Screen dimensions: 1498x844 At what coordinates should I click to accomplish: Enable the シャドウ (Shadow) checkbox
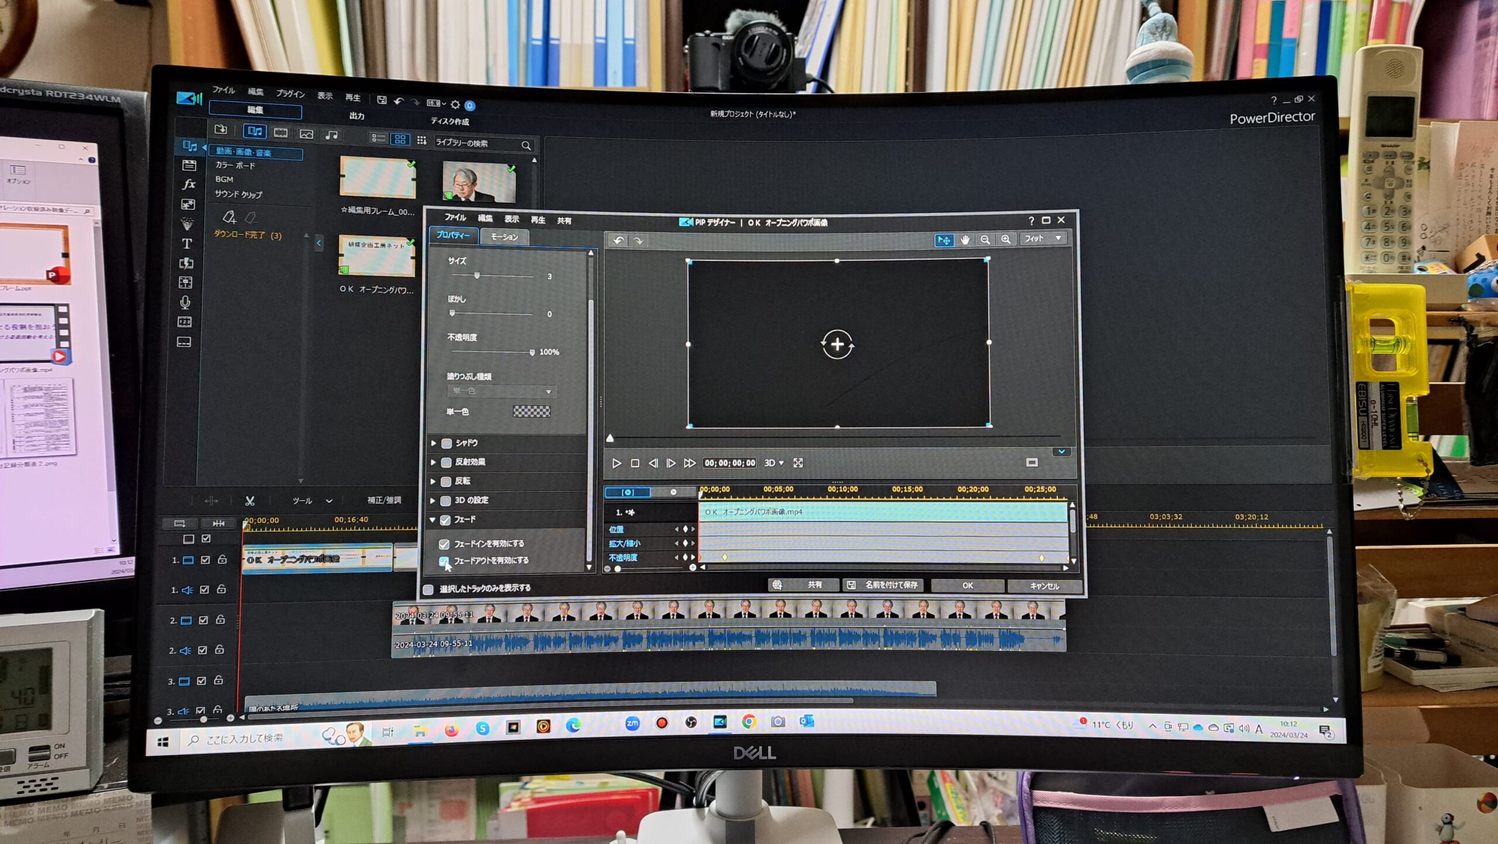(446, 443)
